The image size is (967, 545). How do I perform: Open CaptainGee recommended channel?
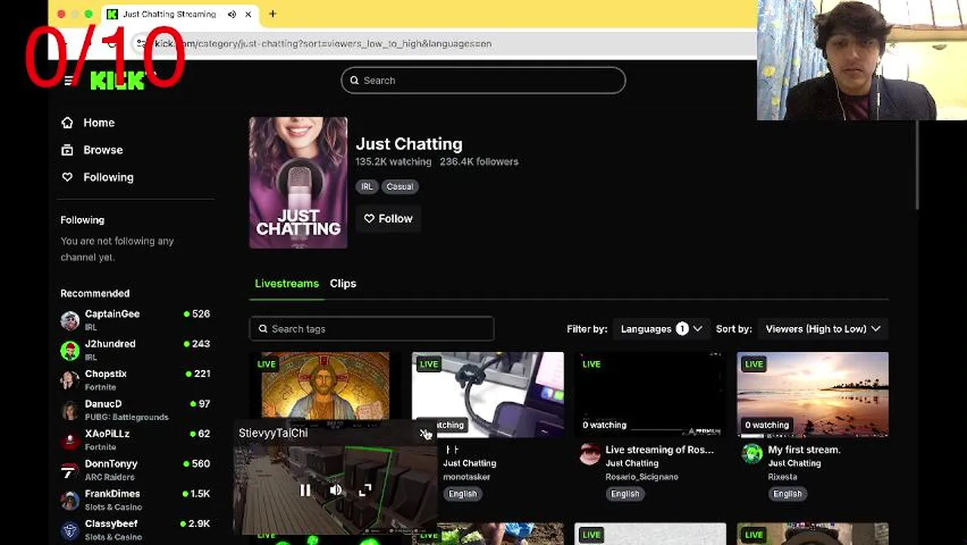coord(135,320)
